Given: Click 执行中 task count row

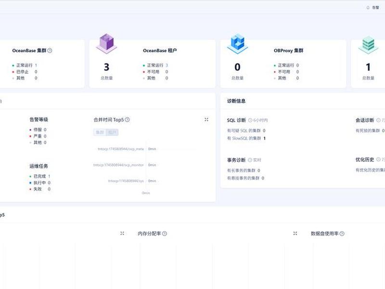Looking at the screenshot, I should [x=40, y=183].
